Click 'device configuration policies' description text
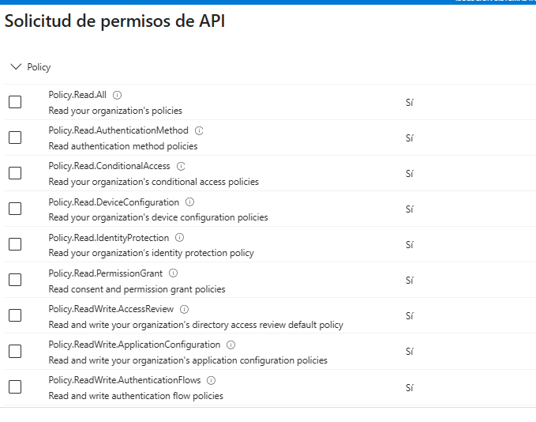This screenshot has height=422, width=536. (x=209, y=217)
